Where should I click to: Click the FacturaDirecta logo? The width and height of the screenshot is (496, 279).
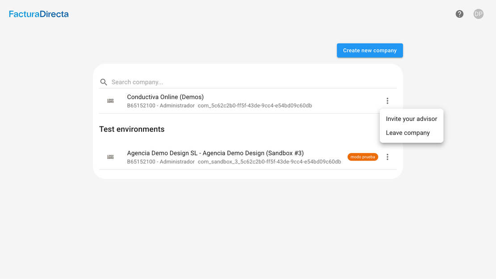point(39,14)
